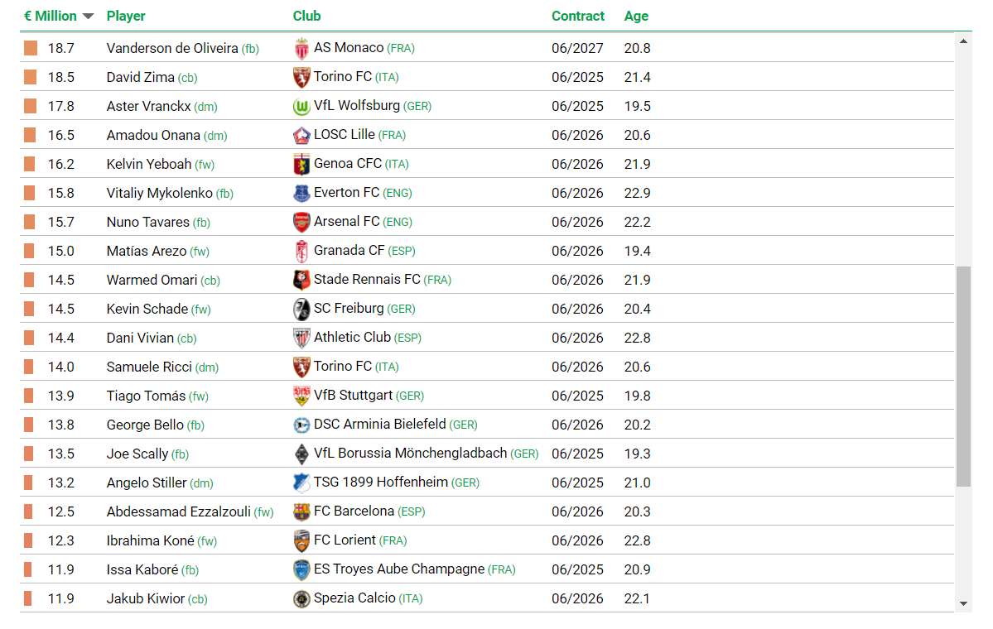Click orange value bar beside 18.5
The width and height of the screenshot is (993, 629).
point(30,77)
